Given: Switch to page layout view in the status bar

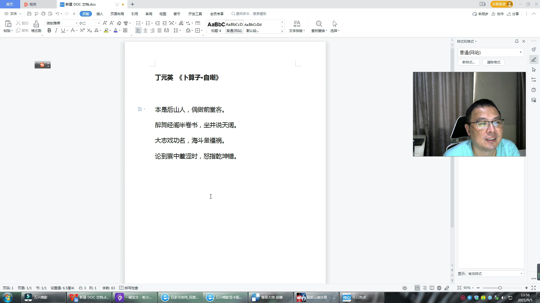Looking at the screenshot, I should 417,288.
